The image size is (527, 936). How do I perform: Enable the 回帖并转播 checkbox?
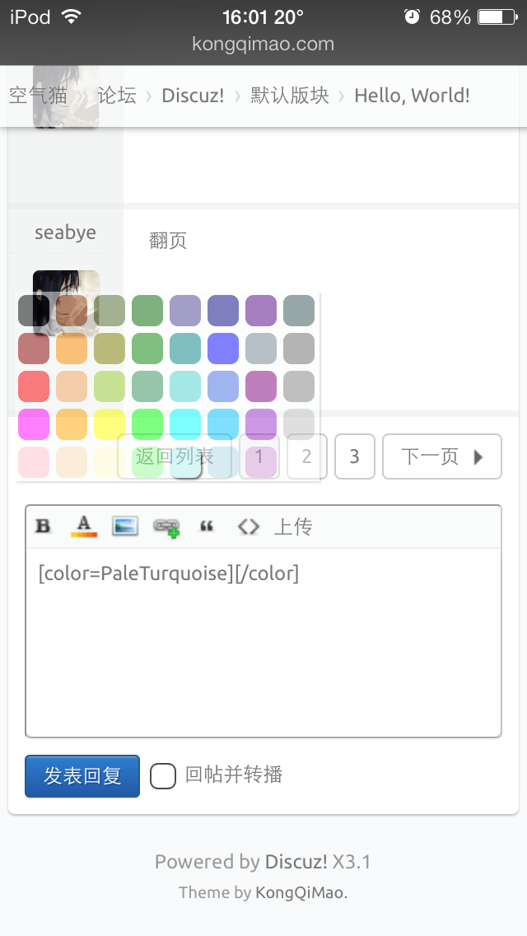pos(162,776)
